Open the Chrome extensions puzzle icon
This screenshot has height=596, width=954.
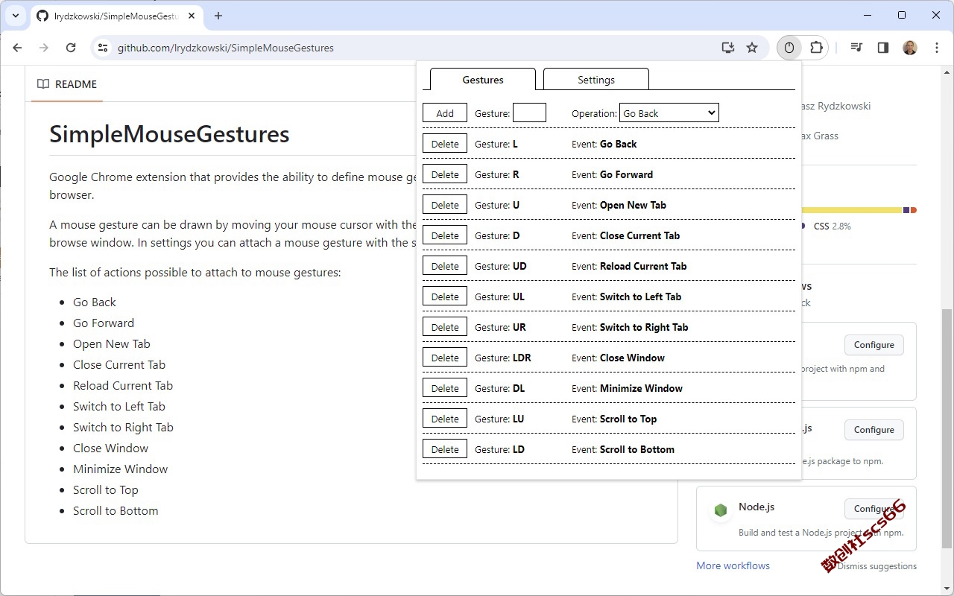click(x=816, y=48)
